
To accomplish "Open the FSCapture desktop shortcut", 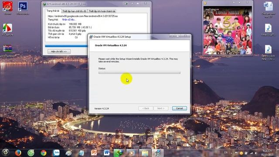I will click(x=7, y=30).
